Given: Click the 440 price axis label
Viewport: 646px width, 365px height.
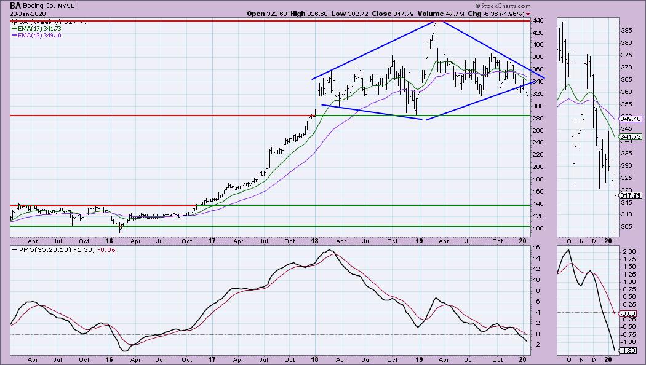Looking at the screenshot, I should point(538,20).
